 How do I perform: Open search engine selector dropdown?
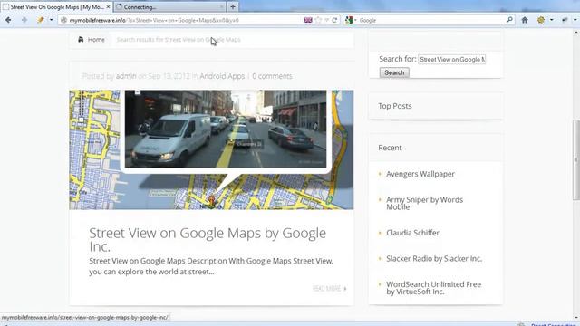pyautogui.click(x=351, y=20)
